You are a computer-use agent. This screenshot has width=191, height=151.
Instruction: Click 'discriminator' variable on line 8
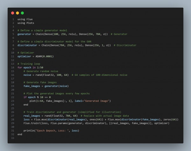(27, 45)
